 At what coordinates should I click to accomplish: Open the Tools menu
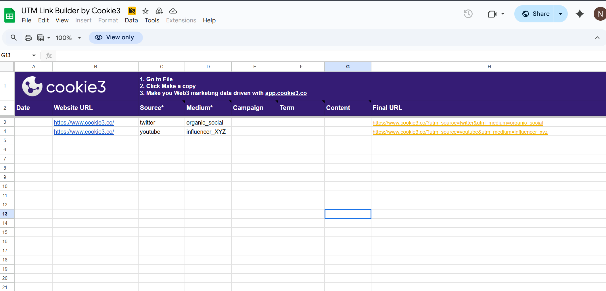(x=152, y=20)
